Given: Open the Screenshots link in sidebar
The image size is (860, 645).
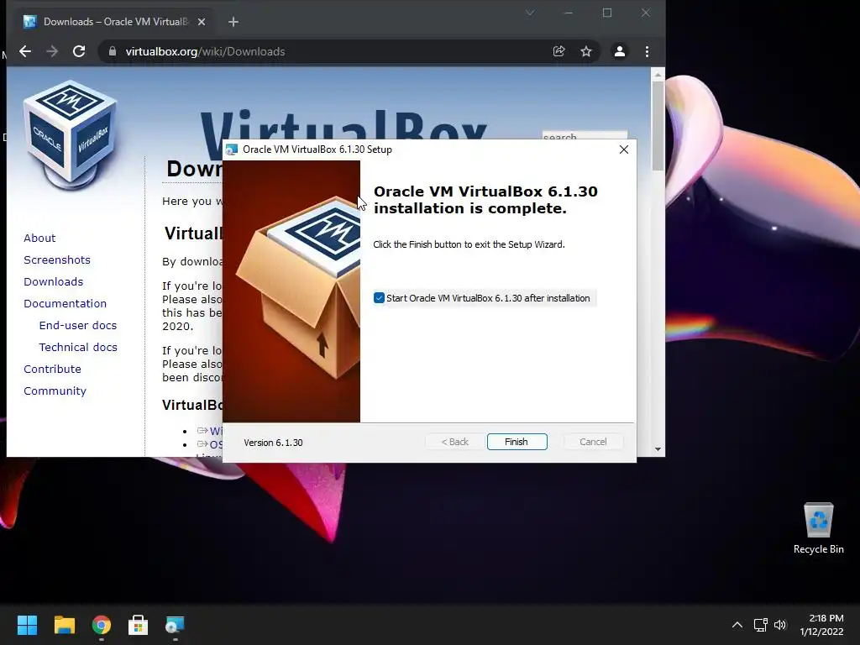Looking at the screenshot, I should pyautogui.click(x=57, y=260).
